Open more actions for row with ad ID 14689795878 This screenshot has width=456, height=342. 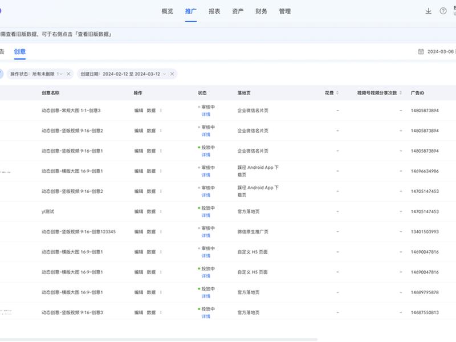(161, 292)
